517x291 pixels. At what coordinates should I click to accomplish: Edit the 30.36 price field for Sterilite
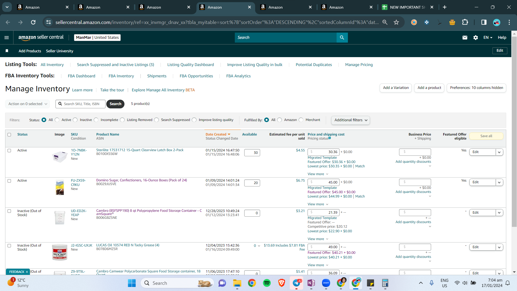323,152
